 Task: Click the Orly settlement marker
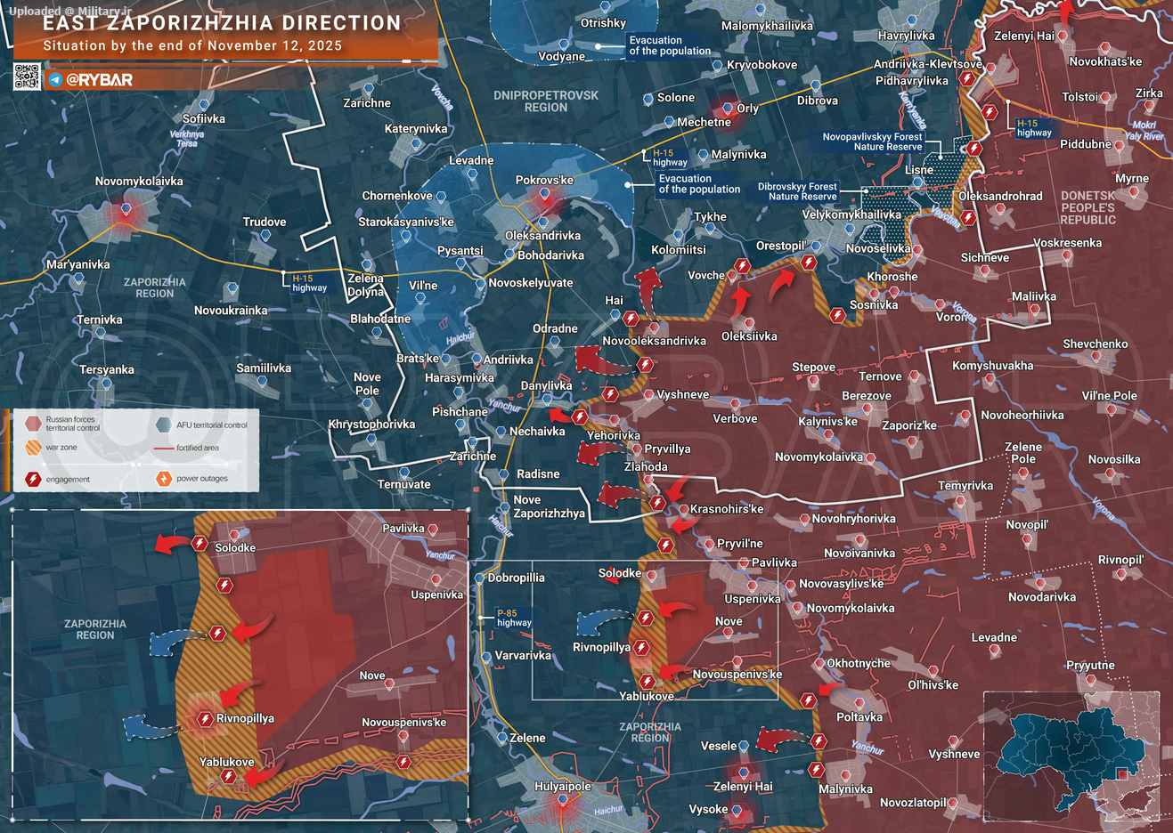coord(729,109)
